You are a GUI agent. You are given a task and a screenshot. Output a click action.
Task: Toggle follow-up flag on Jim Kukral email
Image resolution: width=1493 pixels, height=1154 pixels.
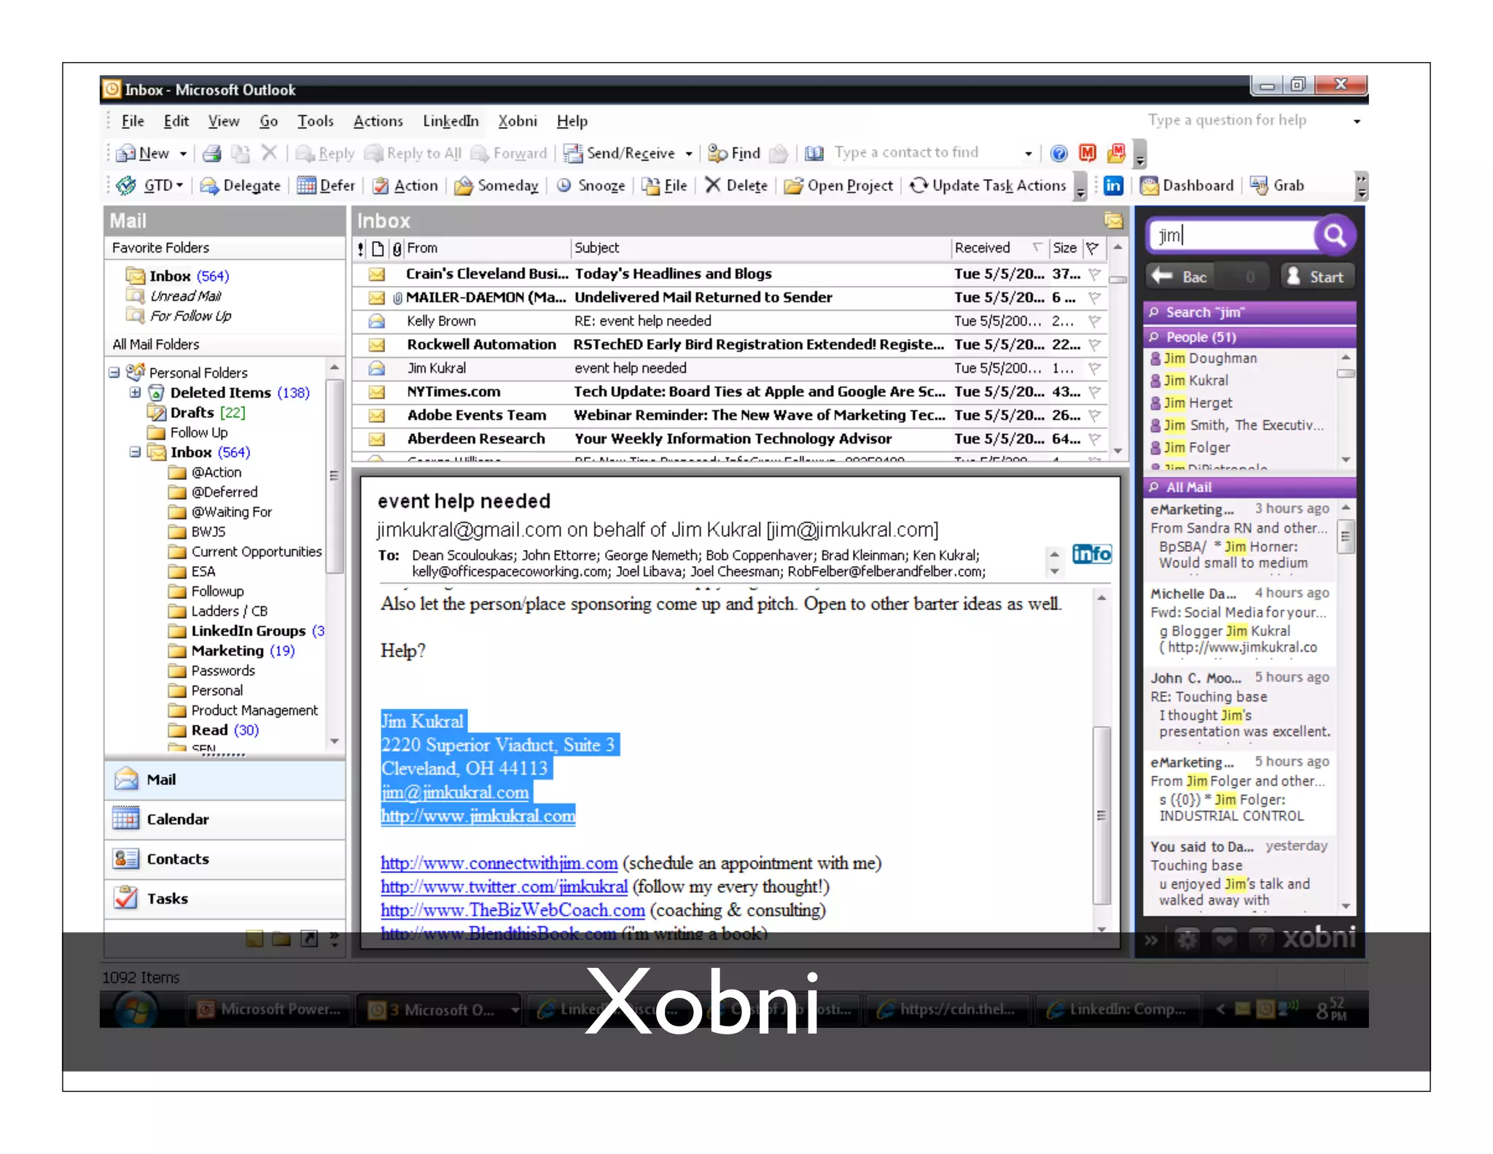click(x=1094, y=368)
